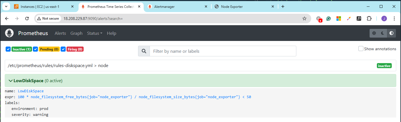Open the tab search dropdown arrow
The height and width of the screenshot is (122, 401).
[x=6, y=6]
